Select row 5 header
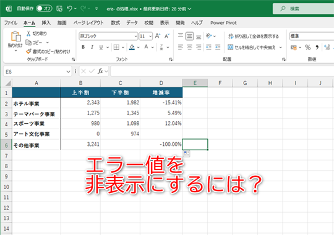 tap(6, 134)
